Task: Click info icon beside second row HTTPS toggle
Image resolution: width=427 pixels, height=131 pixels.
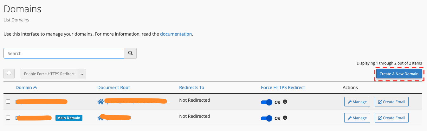Action: click(285, 118)
